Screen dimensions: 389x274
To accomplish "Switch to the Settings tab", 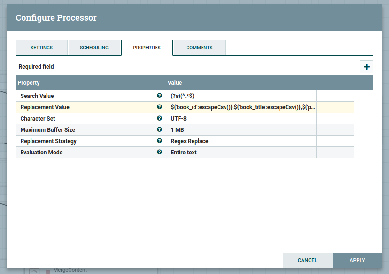I will (x=42, y=48).
